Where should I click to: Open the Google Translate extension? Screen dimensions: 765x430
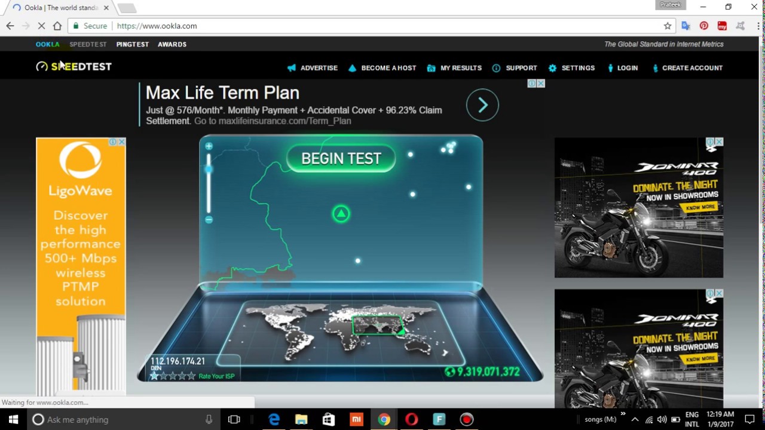point(686,26)
